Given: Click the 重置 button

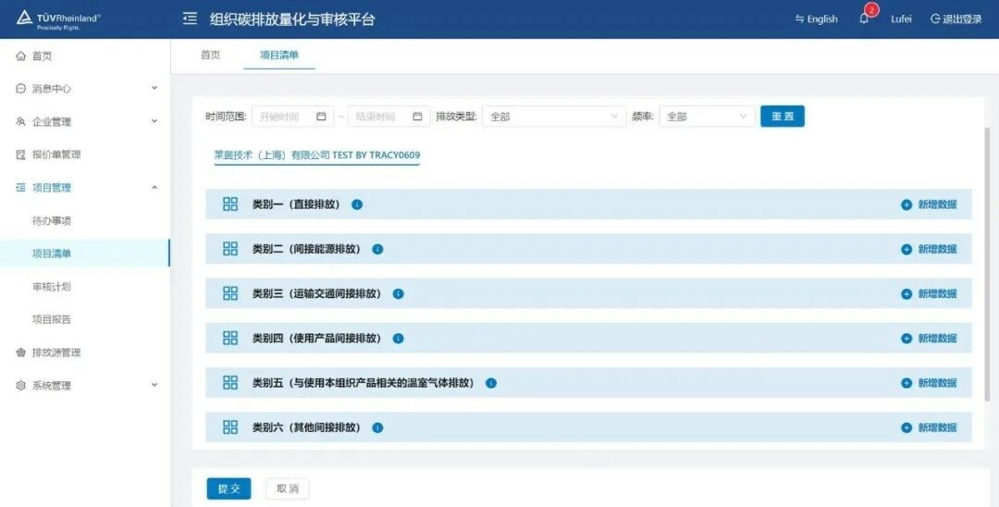Looking at the screenshot, I should 782,117.
